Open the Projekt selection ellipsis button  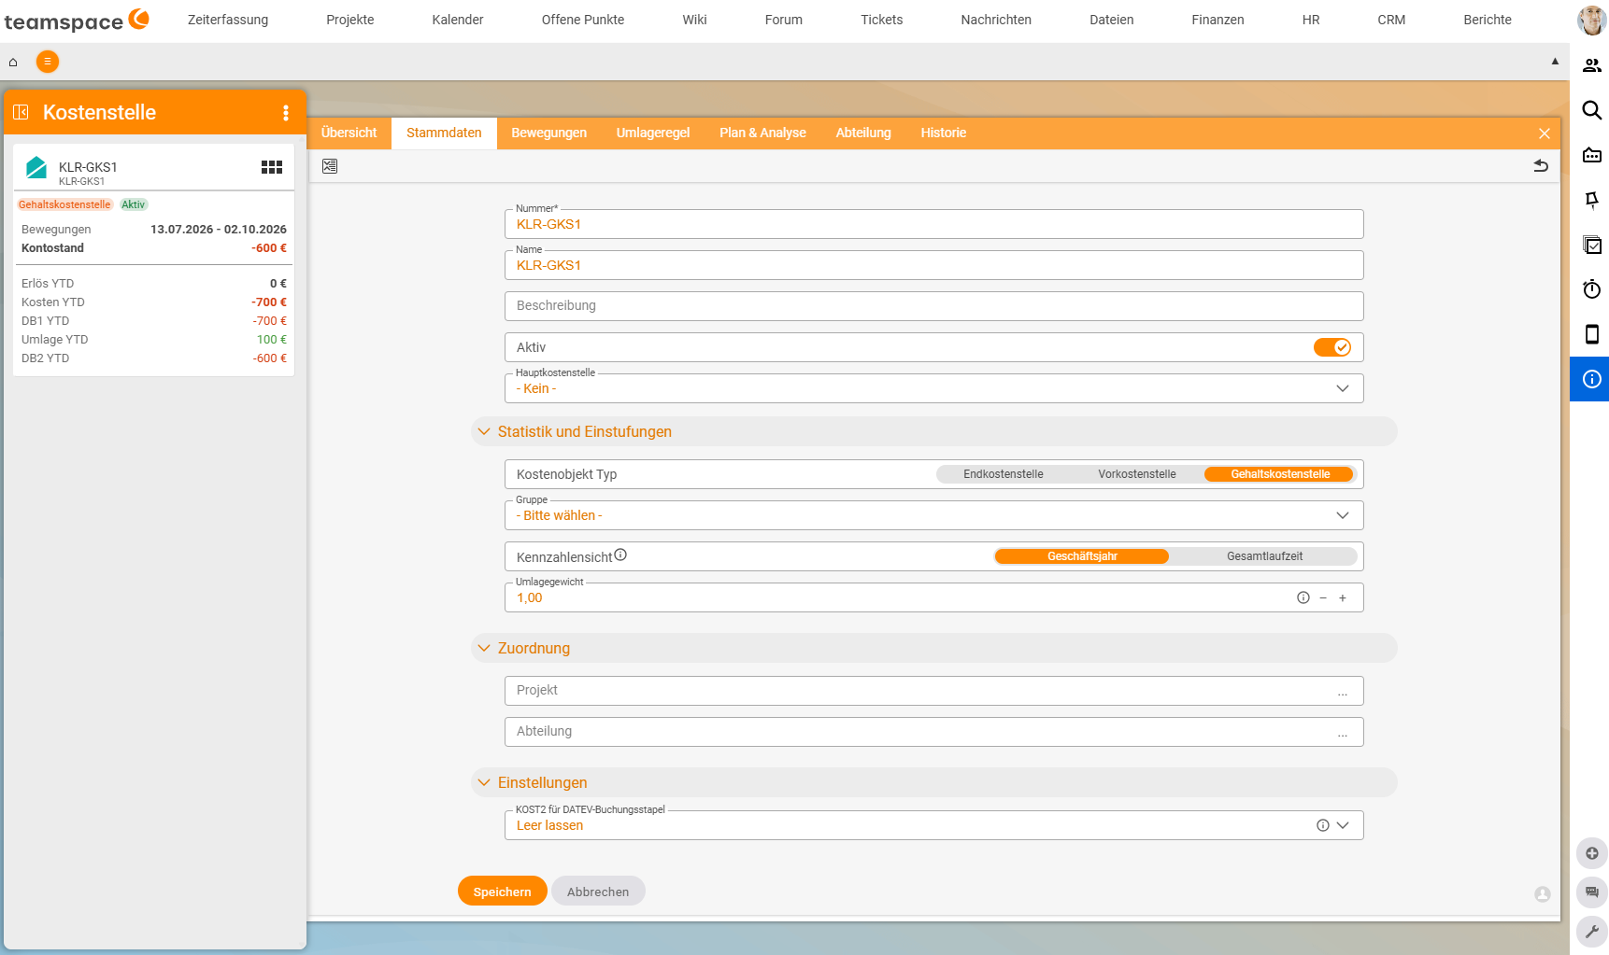click(1343, 692)
